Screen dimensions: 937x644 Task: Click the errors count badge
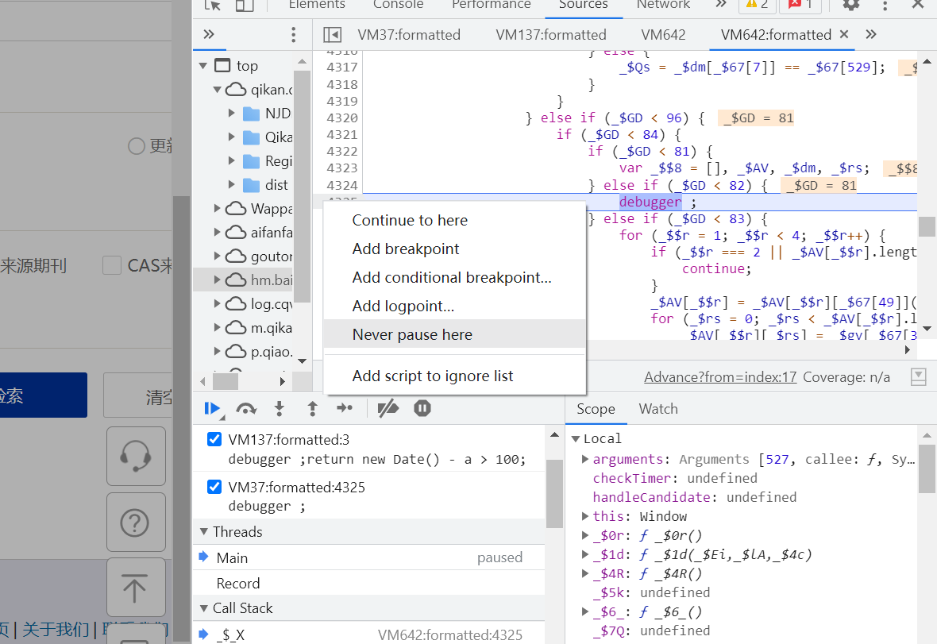pos(800,5)
